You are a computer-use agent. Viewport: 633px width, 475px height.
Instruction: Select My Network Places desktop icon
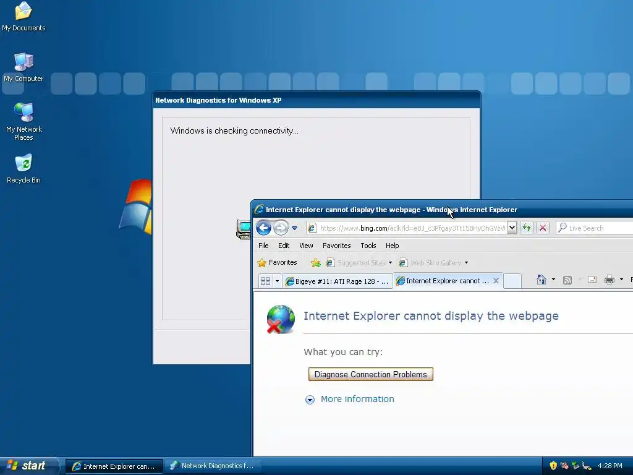pyautogui.click(x=24, y=121)
